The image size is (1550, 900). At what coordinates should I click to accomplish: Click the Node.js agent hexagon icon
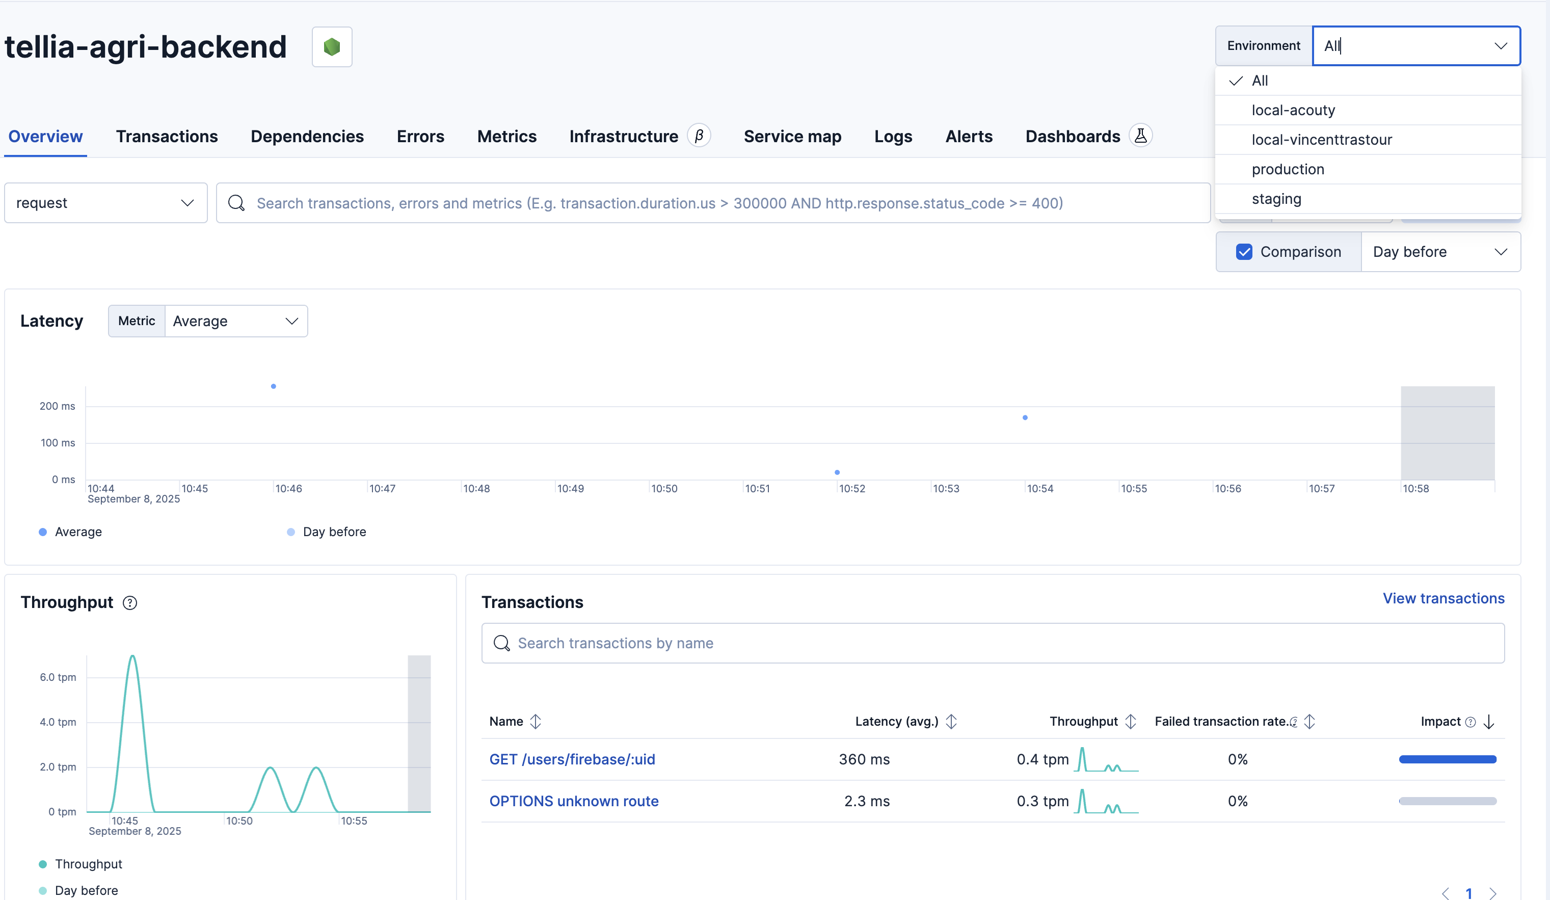pyautogui.click(x=332, y=47)
